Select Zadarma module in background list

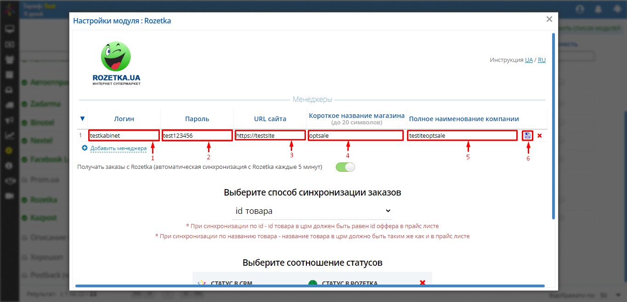[x=45, y=104]
